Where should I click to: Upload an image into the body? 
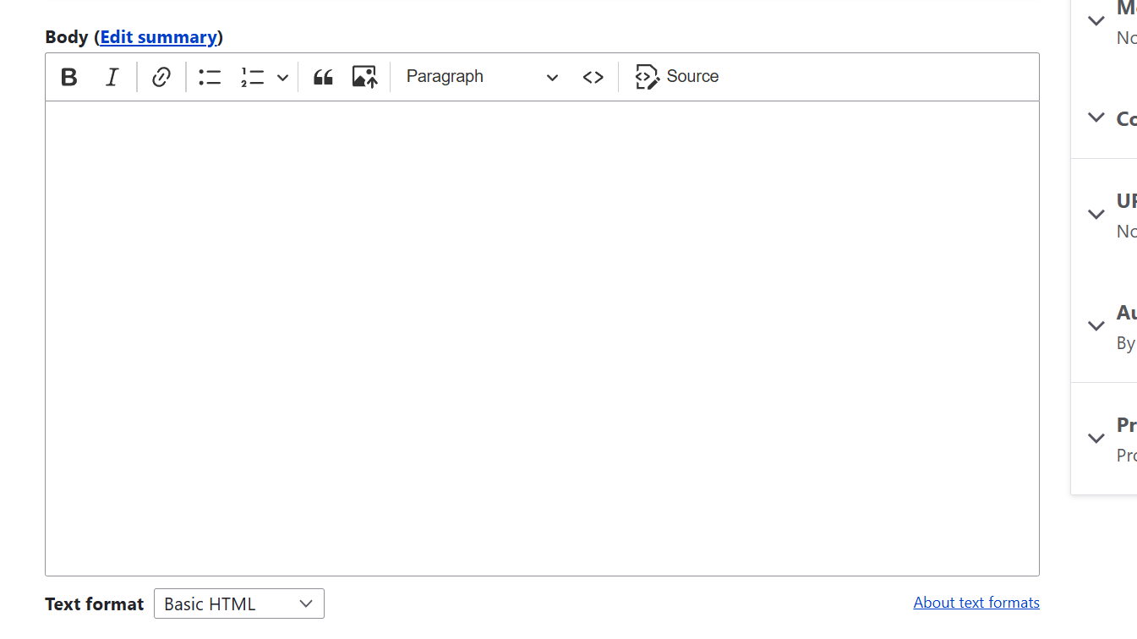pyautogui.click(x=364, y=76)
